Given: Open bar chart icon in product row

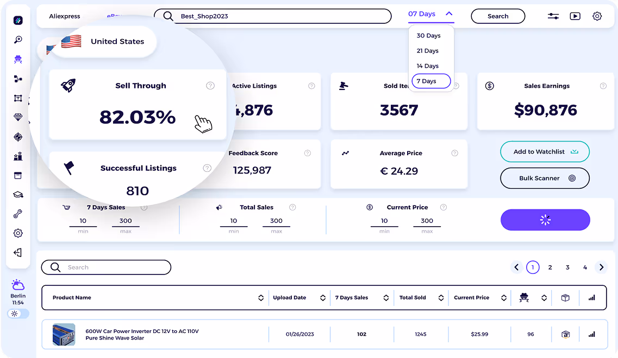Looking at the screenshot, I should coord(591,334).
